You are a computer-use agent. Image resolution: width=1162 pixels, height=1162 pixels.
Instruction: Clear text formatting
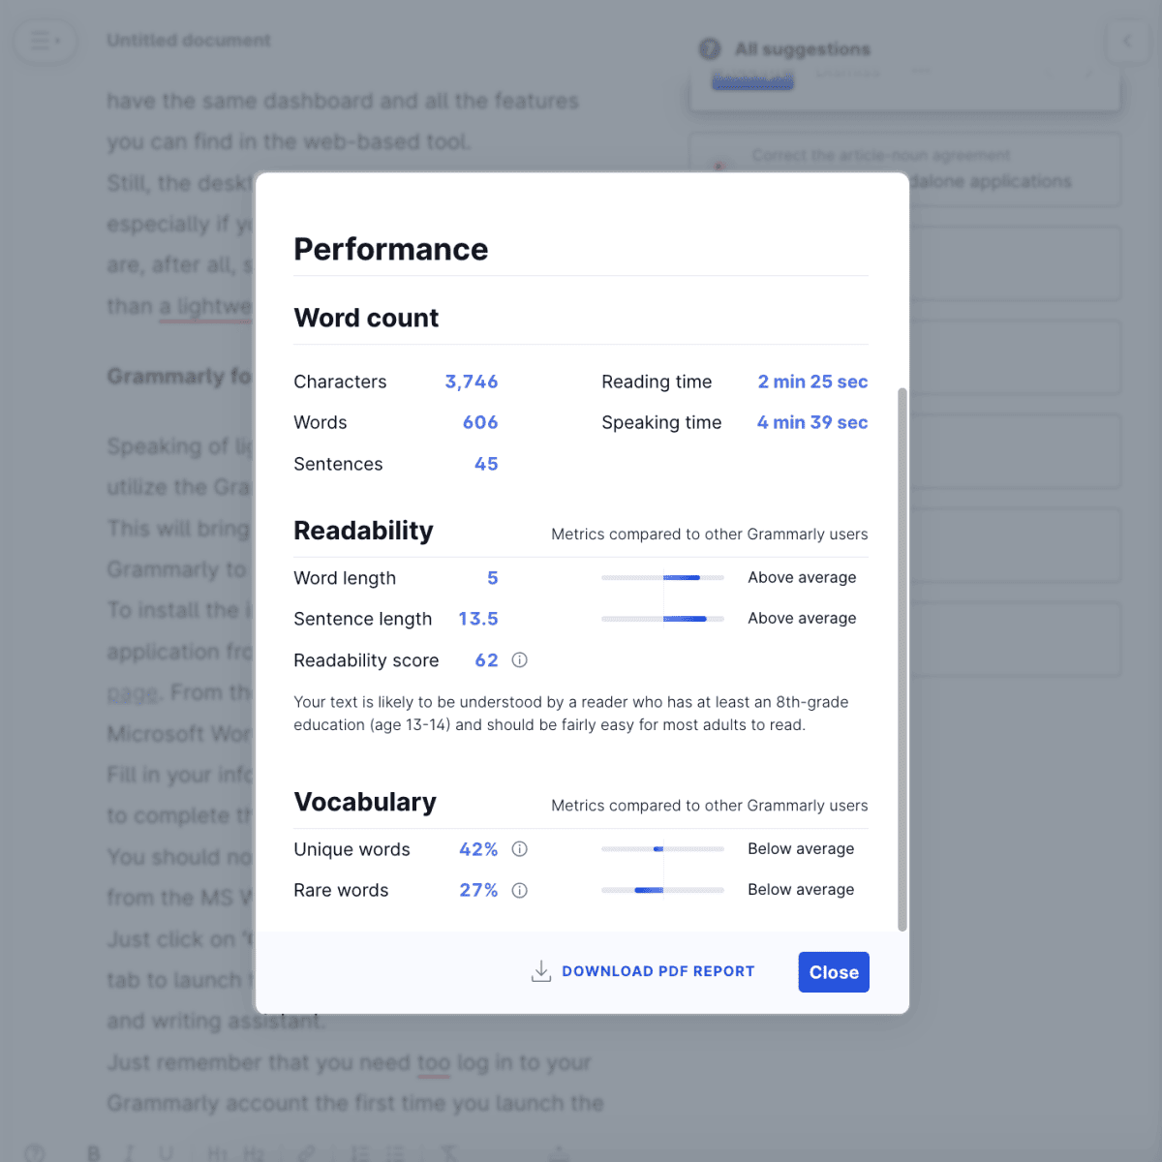tap(449, 1151)
